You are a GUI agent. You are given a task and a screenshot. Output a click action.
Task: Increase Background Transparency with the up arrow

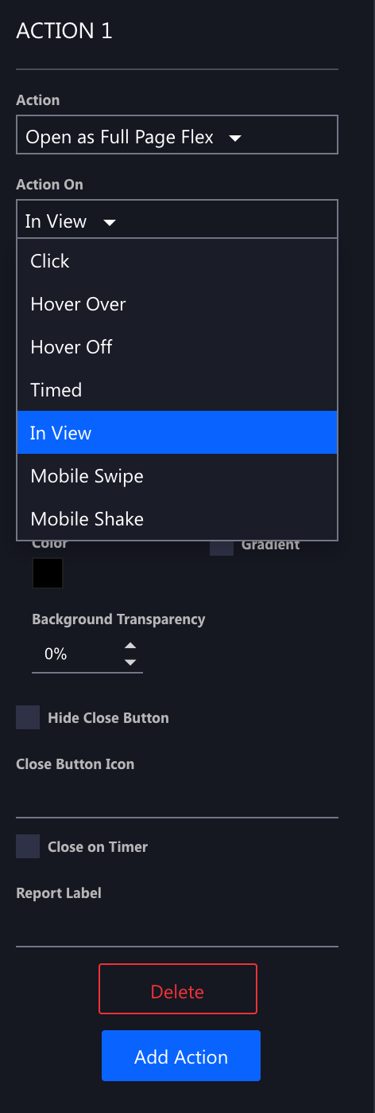tap(130, 646)
